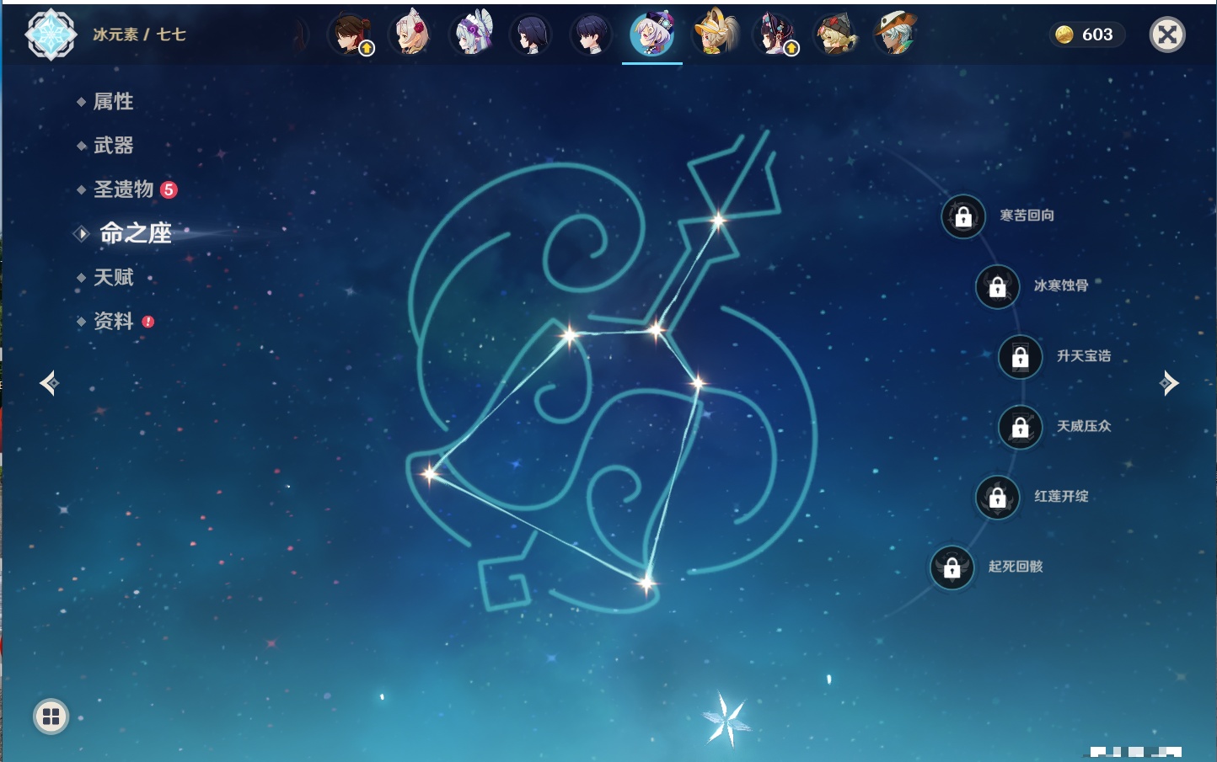Click the upgrade arrow badge on the brown-haired avatar
Screen dimensions: 1217x762
367,49
